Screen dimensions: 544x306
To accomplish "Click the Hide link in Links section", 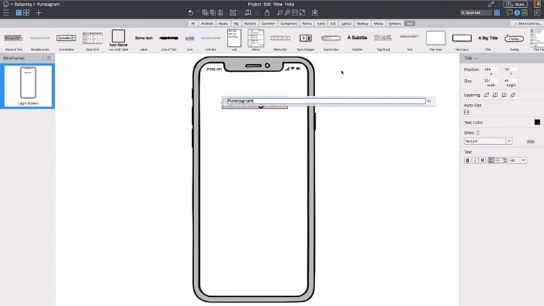I will pyautogui.click(x=531, y=141).
